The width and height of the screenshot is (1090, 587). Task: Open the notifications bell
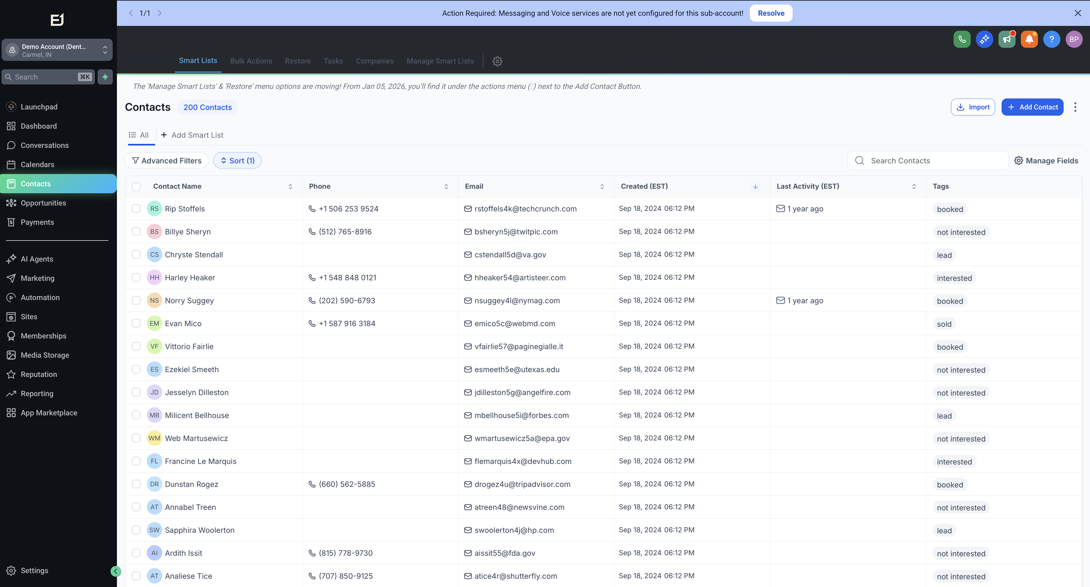[x=1029, y=39]
